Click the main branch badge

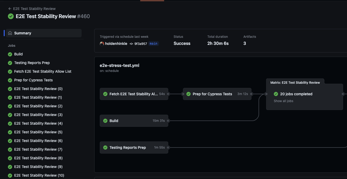153,44
